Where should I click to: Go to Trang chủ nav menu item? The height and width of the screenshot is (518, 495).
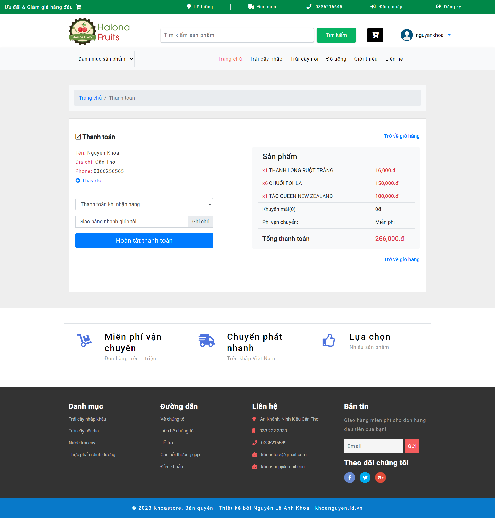point(230,59)
